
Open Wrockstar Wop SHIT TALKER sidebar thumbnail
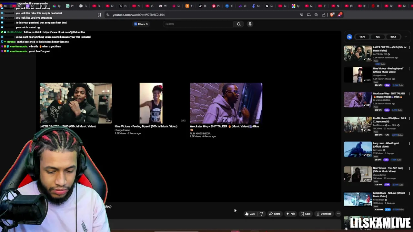click(358, 100)
